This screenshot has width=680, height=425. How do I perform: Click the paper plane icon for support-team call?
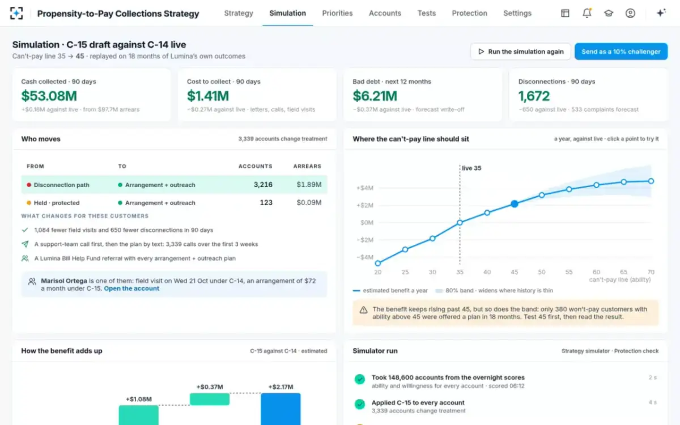pyautogui.click(x=25, y=244)
